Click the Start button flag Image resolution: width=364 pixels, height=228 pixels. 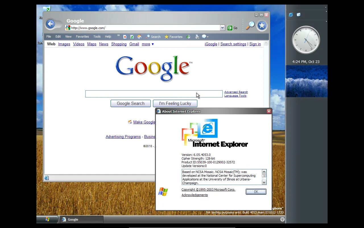(47, 219)
